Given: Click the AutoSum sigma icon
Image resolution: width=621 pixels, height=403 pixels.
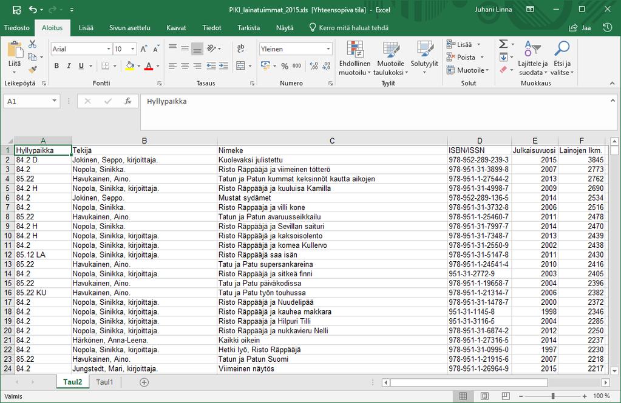Looking at the screenshot, I should pos(503,44).
